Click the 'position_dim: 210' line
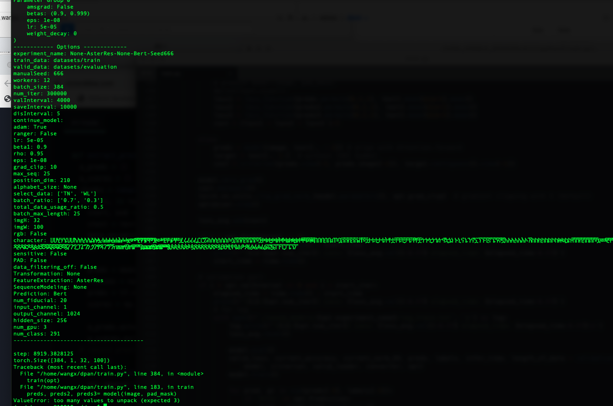Screen dimensions: 613x406 point(42,180)
